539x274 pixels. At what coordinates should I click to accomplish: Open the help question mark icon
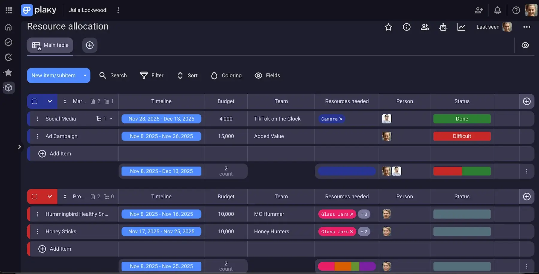[x=516, y=10]
